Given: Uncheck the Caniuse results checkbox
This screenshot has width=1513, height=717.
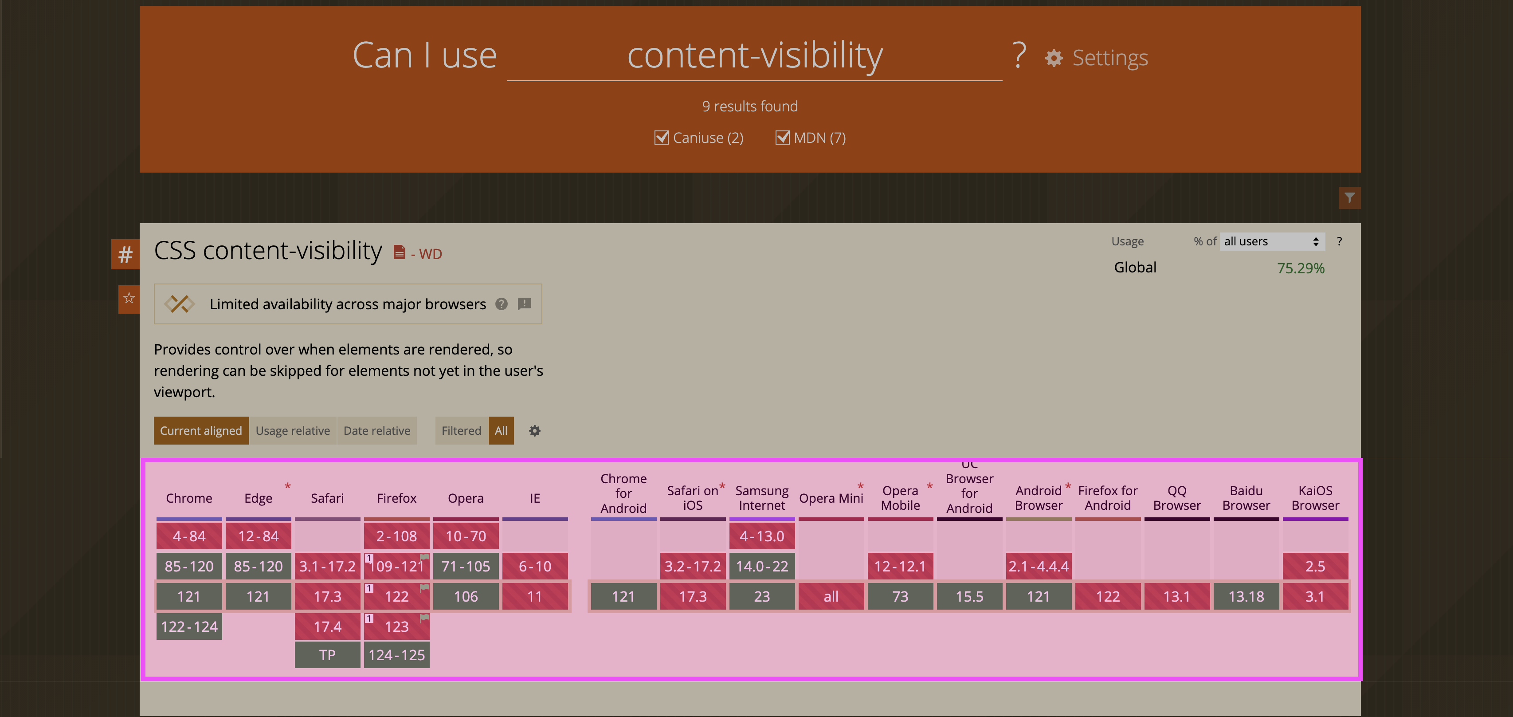Looking at the screenshot, I should 661,138.
